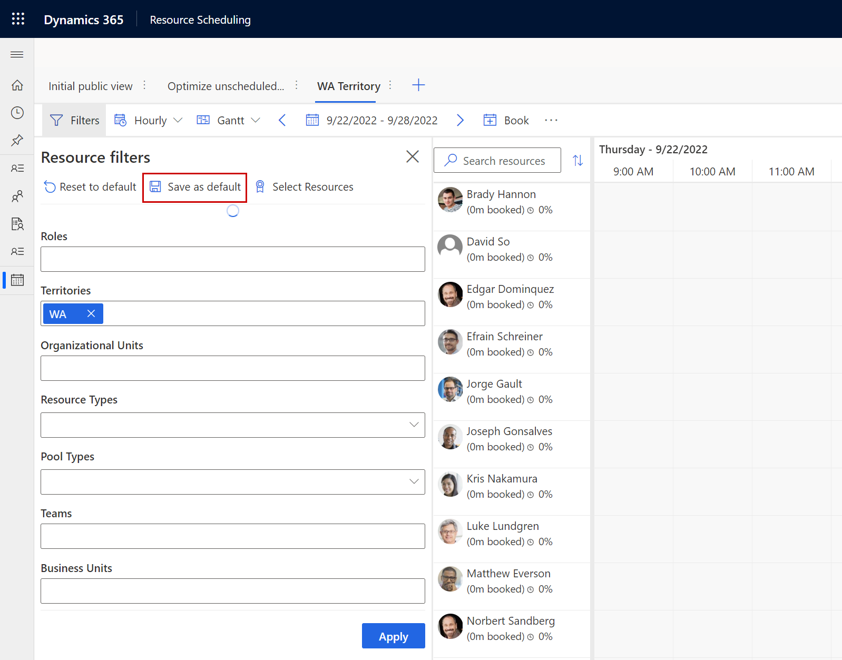Open the Dynamics 365 app launcher waffle

click(18, 19)
